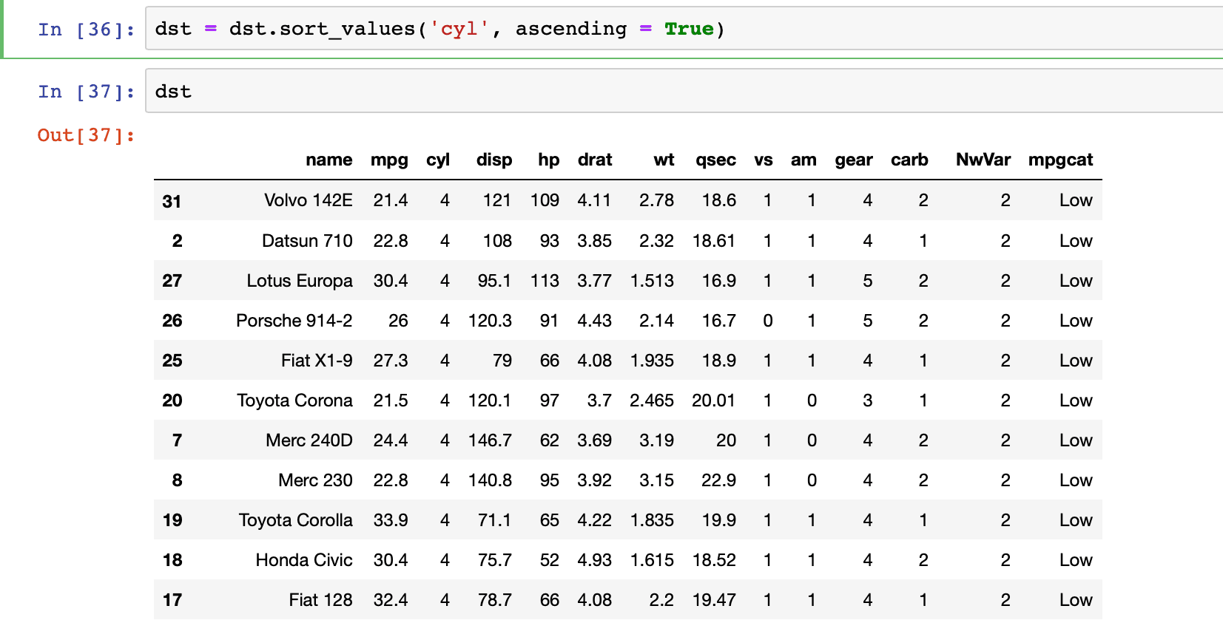Image resolution: width=1223 pixels, height=620 pixels.
Task: Click the In [37] prompt label
Action: pyautogui.click(x=87, y=92)
